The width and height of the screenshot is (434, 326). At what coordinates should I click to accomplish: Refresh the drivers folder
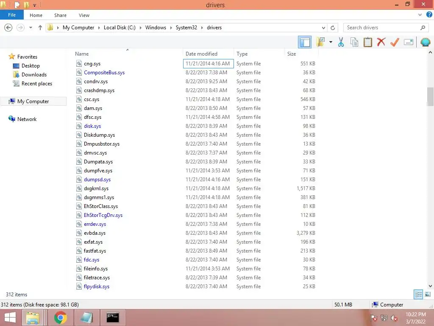point(333,28)
